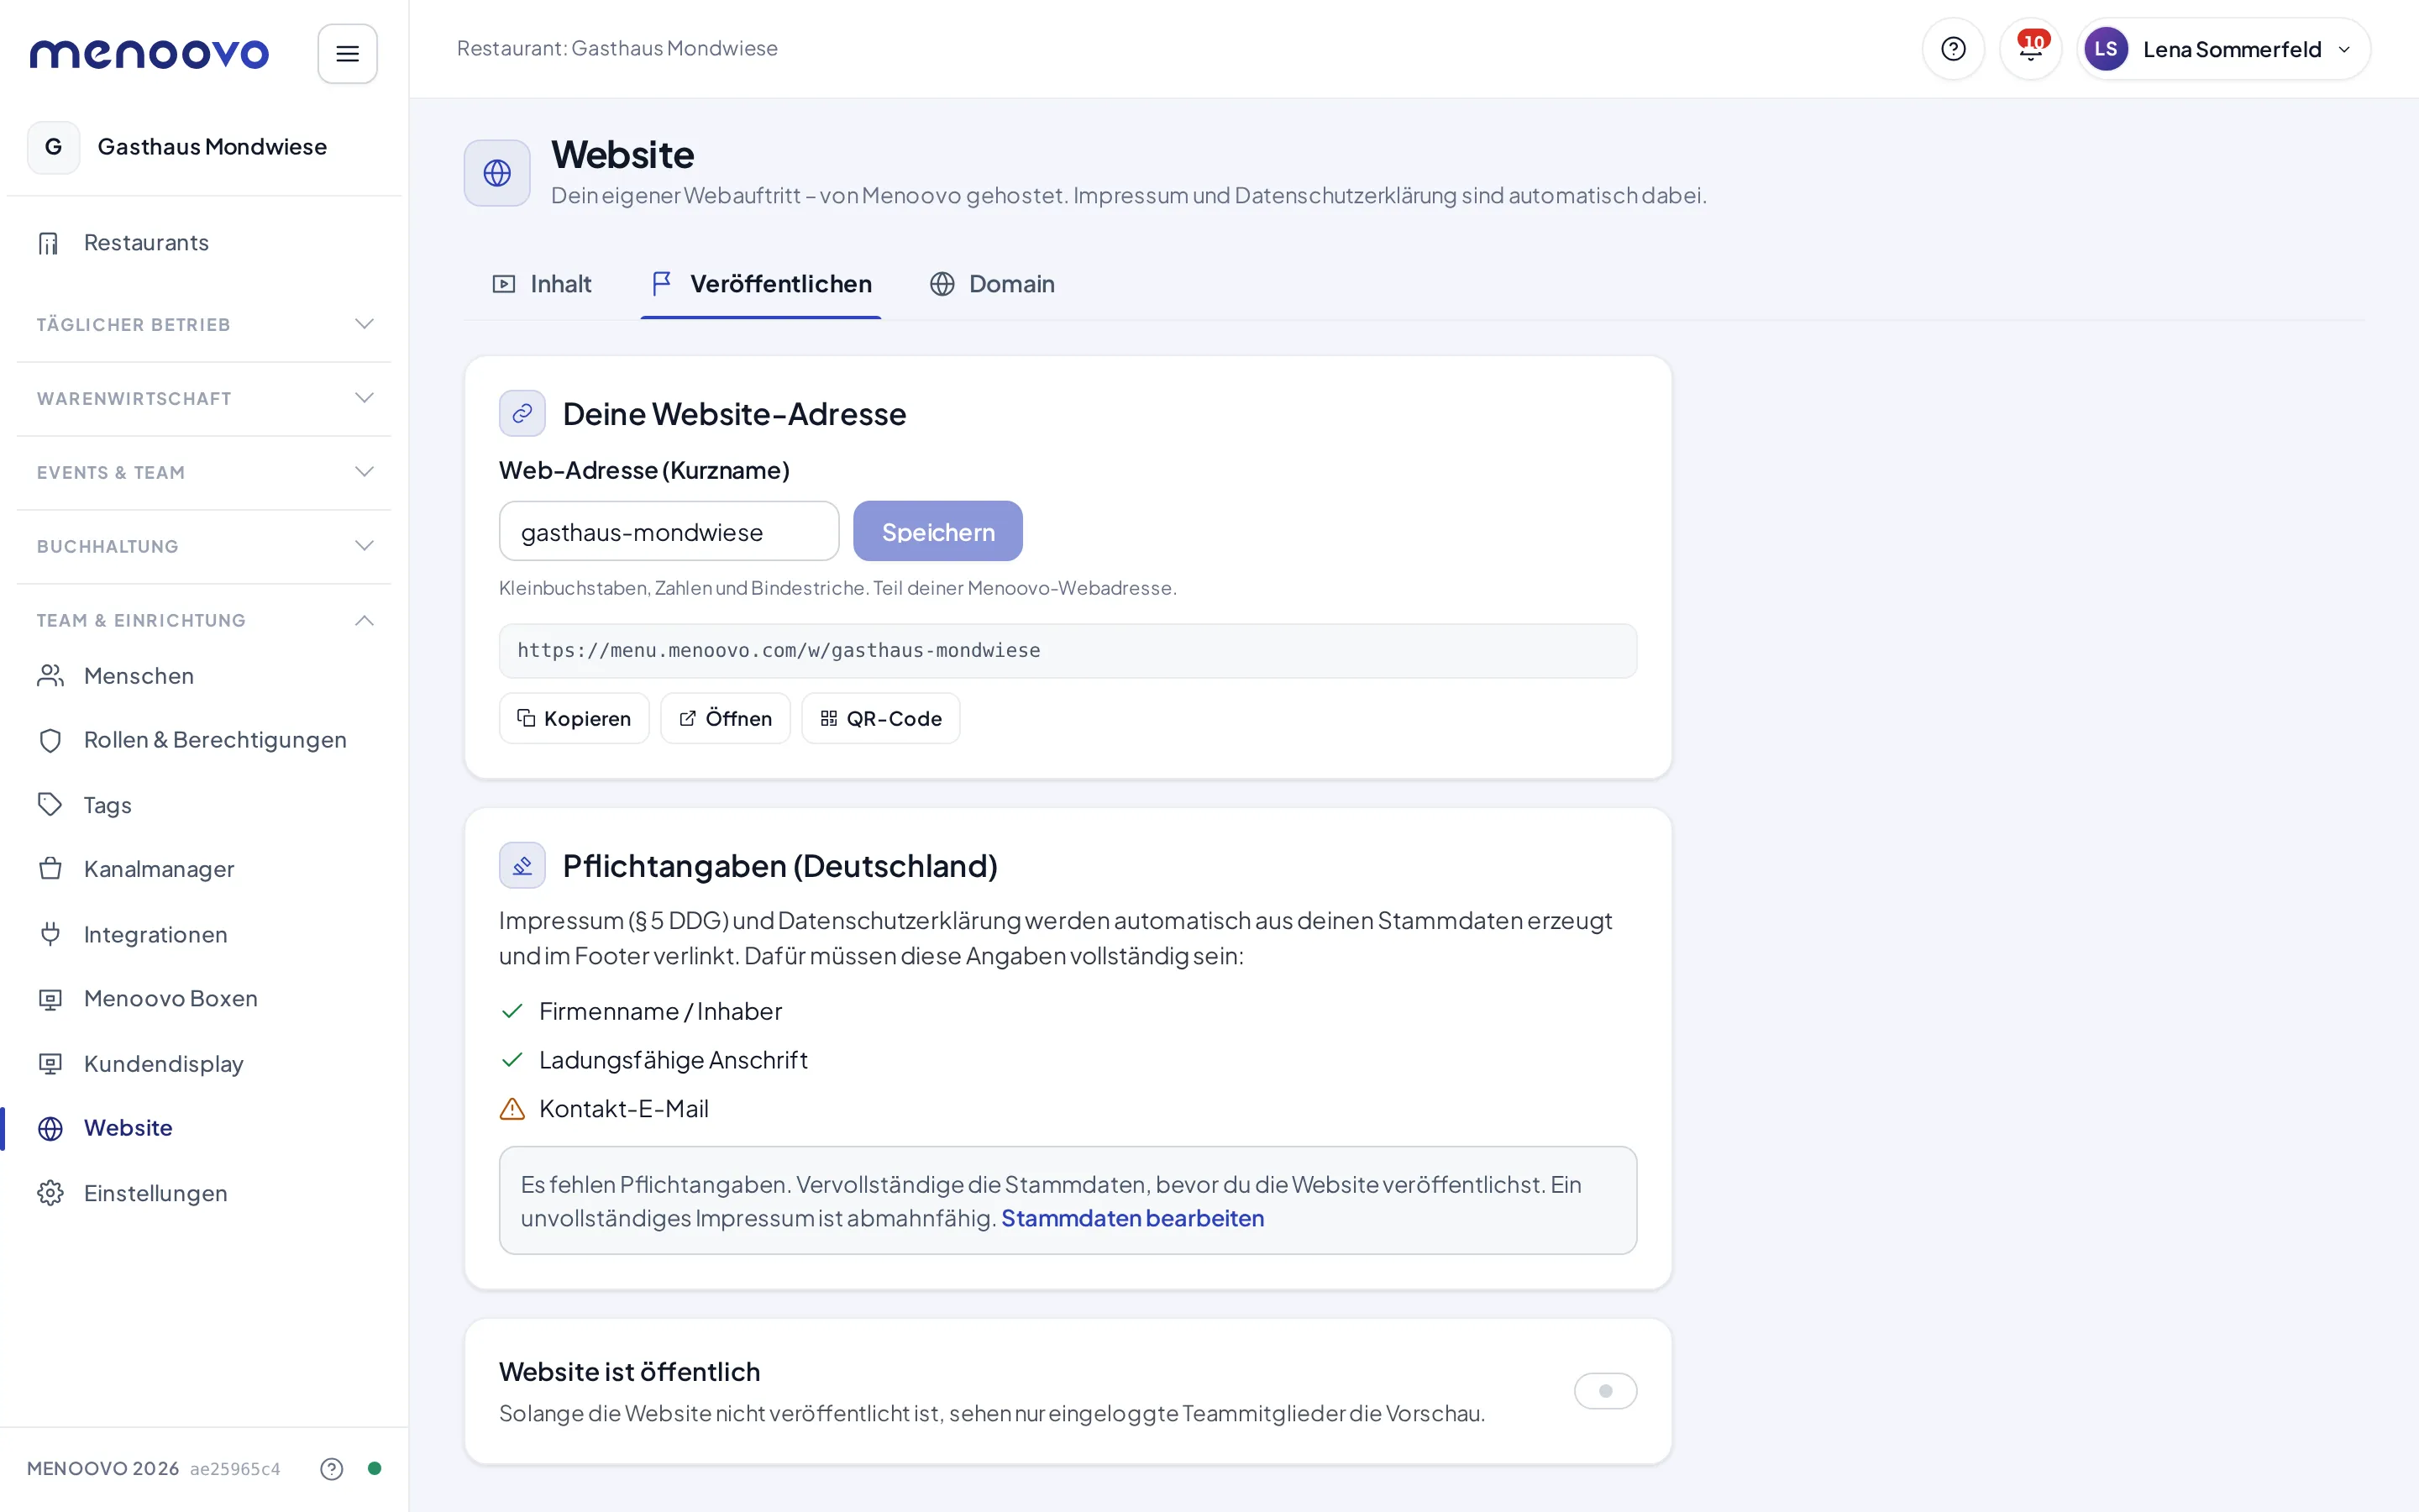Focus the Web-Adresse Kurzname input field
This screenshot has width=2419, height=1512.
tap(669, 531)
